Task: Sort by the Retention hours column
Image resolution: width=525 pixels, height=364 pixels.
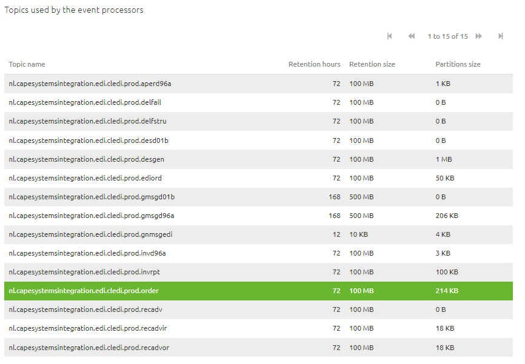Action: [315, 64]
